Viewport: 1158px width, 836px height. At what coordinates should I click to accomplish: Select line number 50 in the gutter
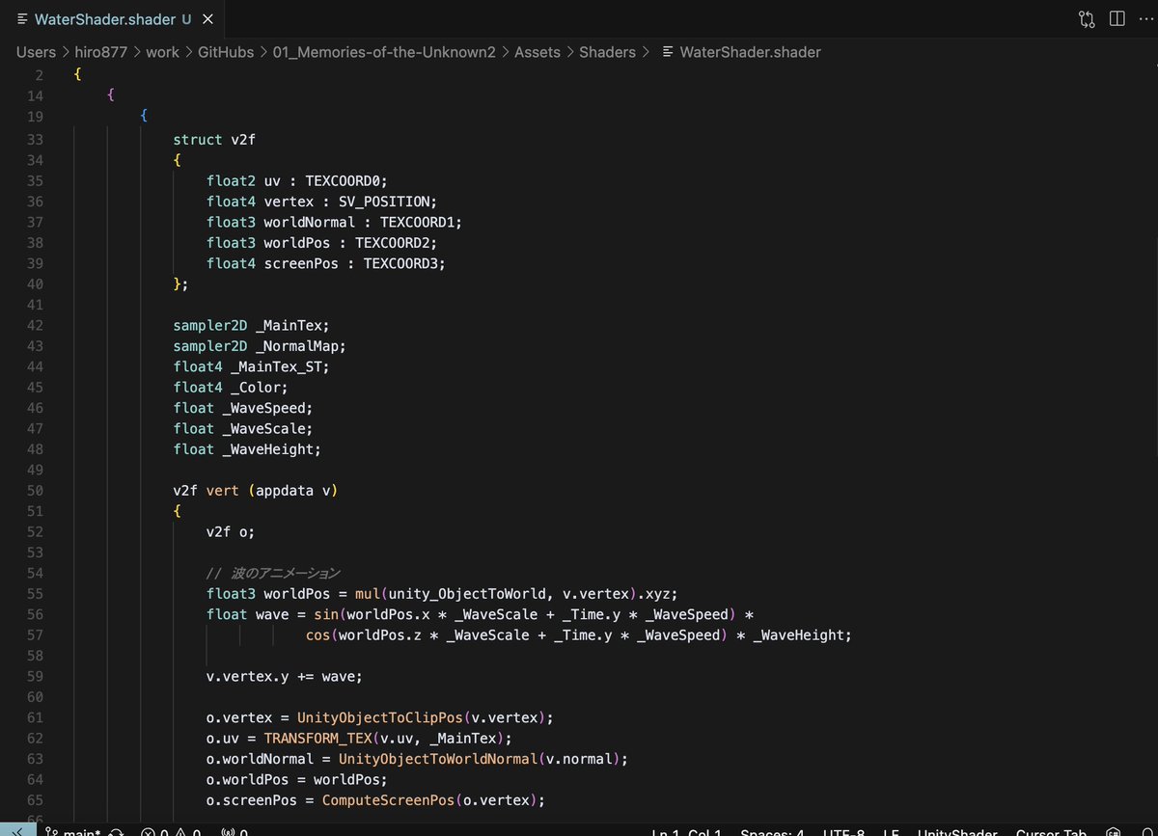click(35, 491)
